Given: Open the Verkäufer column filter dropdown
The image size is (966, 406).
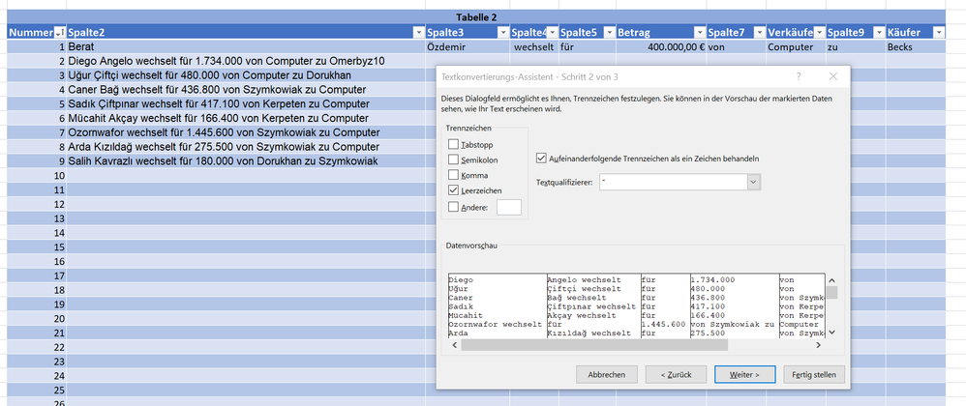Looking at the screenshot, I should [819, 33].
